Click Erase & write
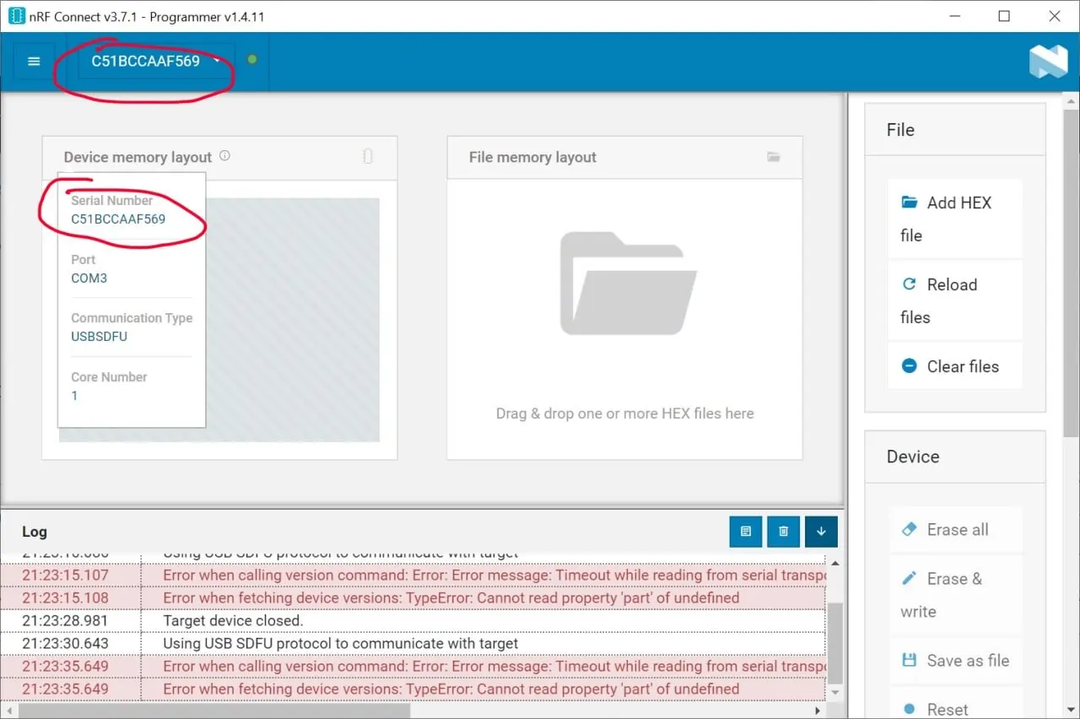The width and height of the screenshot is (1080, 719). coord(954,595)
